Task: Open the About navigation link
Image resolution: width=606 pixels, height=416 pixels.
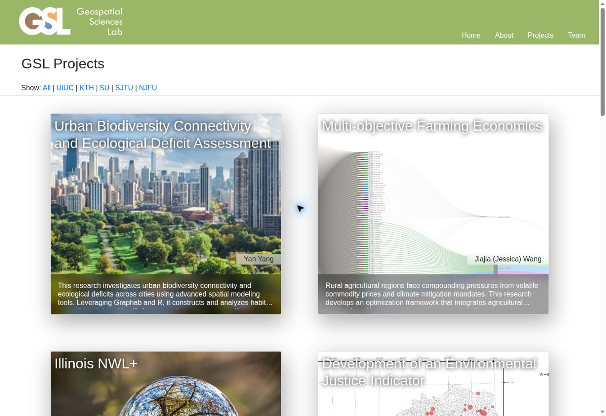Action: click(x=504, y=35)
